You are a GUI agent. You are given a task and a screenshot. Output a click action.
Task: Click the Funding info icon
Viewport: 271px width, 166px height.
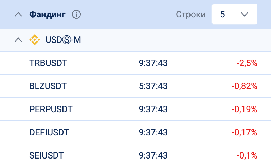point(77,15)
